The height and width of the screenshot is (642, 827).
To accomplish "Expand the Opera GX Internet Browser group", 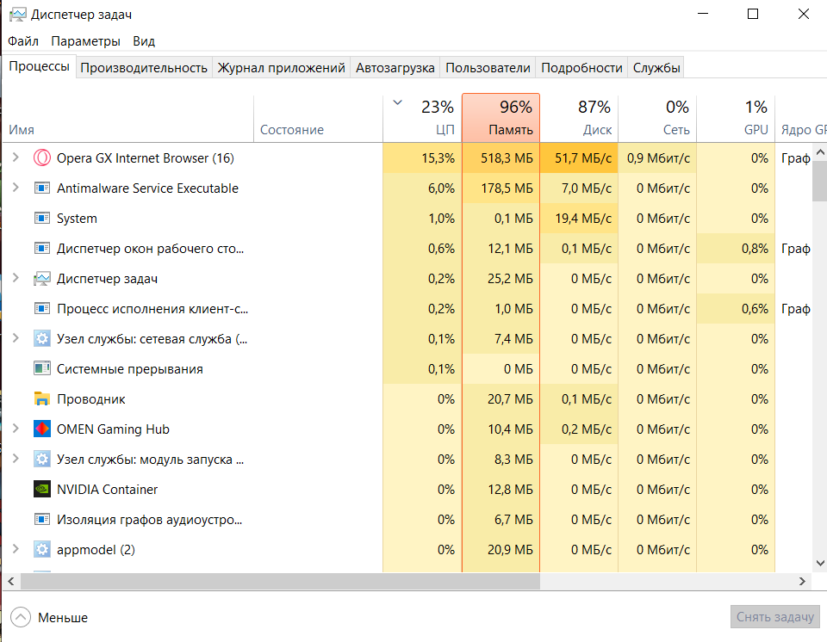I will (16, 158).
